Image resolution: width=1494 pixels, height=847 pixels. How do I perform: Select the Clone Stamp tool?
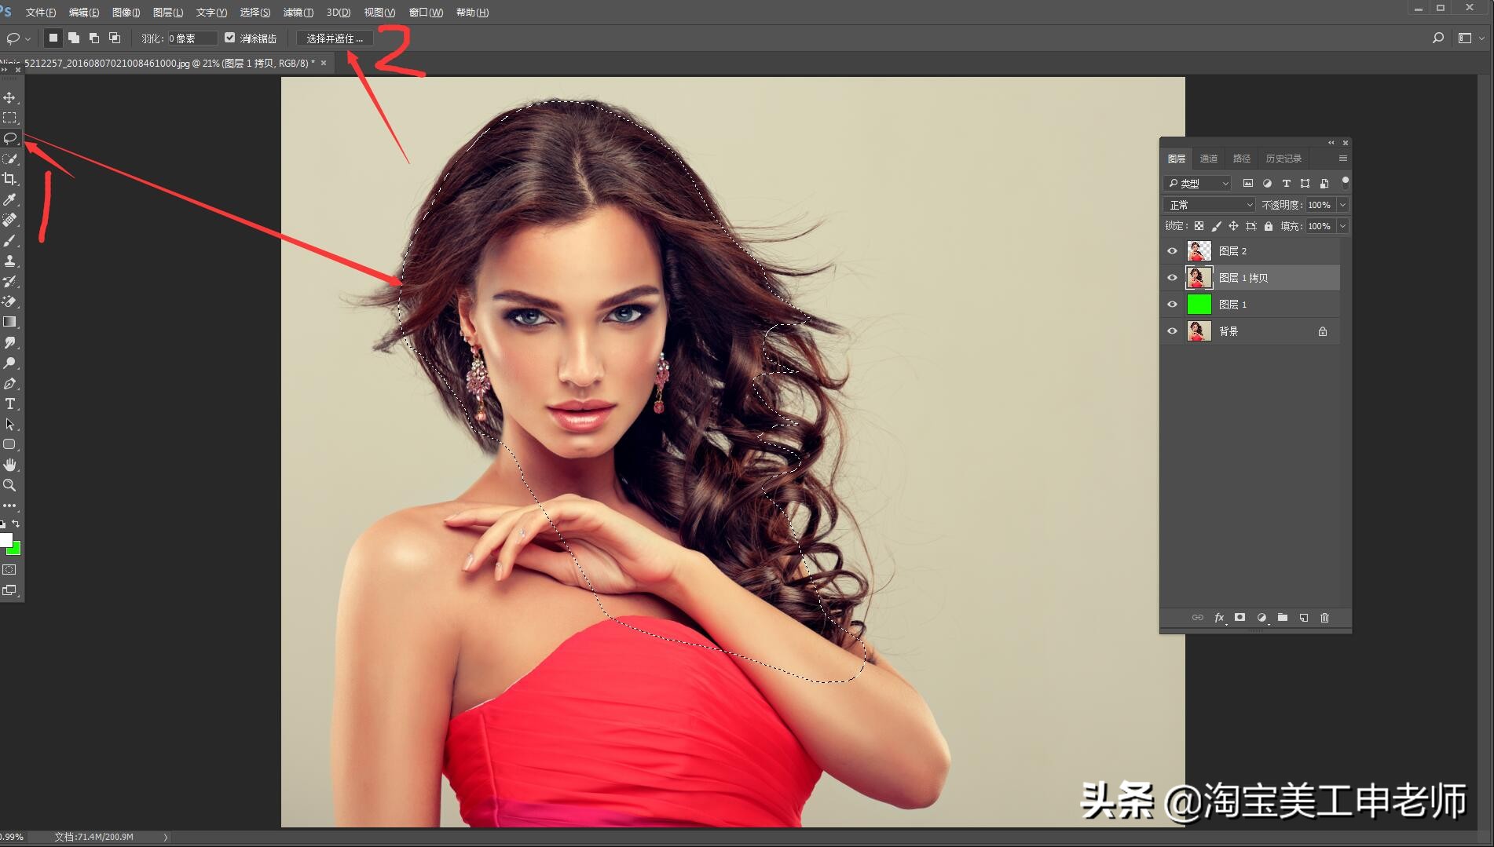point(9,261)
